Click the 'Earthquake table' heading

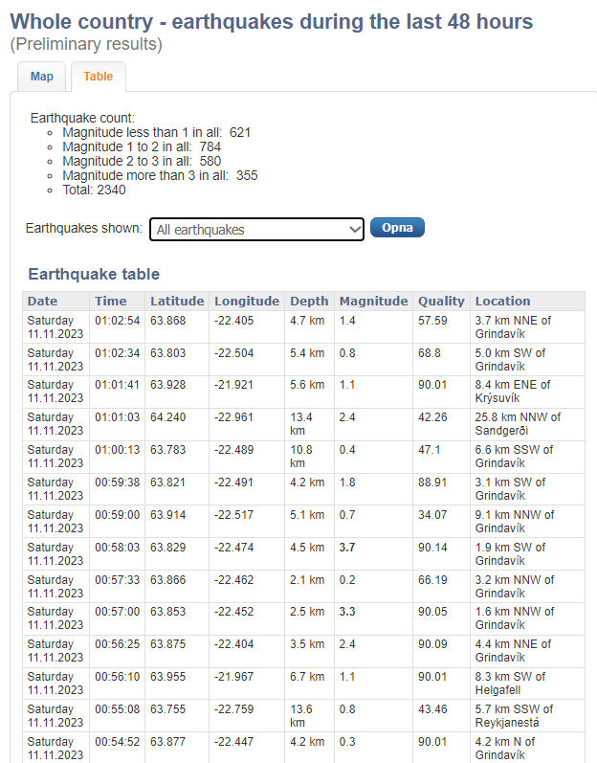click(x=94, y=275)
